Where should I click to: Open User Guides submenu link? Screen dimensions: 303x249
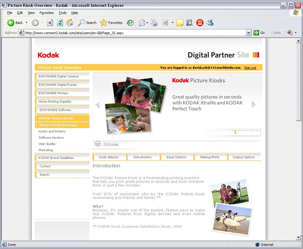coord(47,144)
